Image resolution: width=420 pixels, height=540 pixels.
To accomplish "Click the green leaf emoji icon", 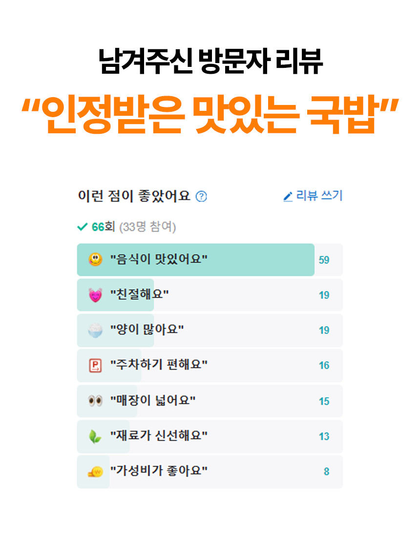I will tap(95, 436).
